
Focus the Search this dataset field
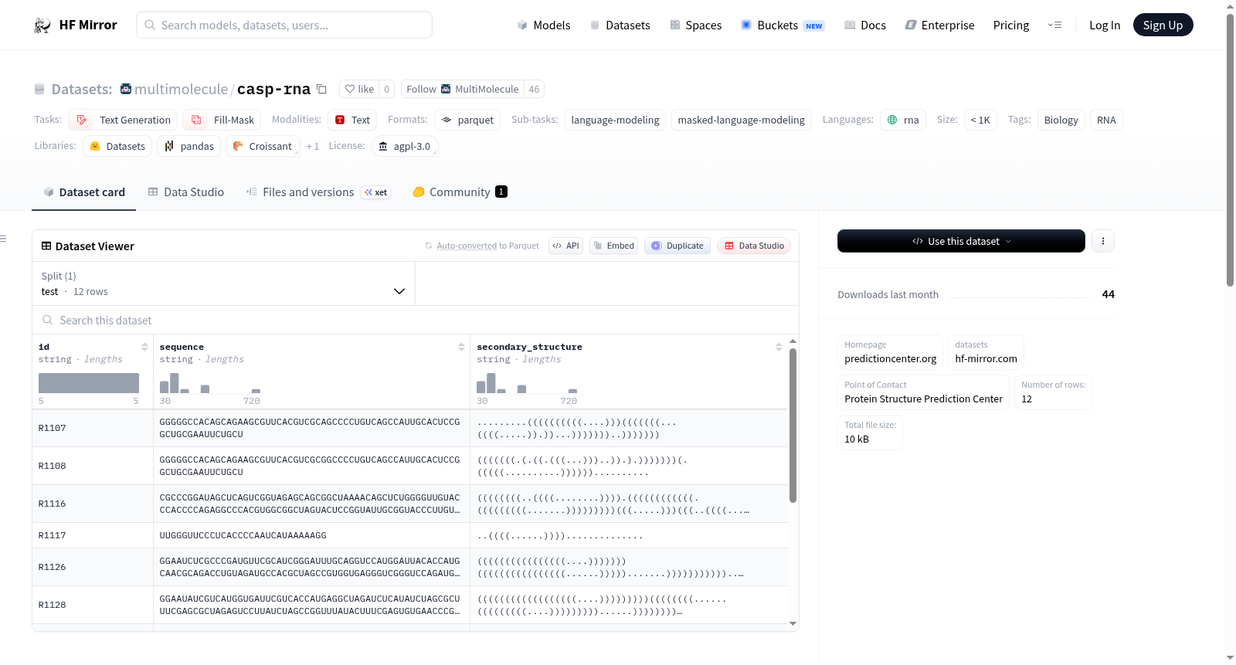[416, 320]
